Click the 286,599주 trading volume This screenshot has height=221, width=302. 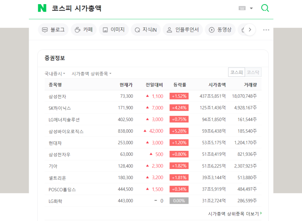pyautogui.click(x=247, y=201)
